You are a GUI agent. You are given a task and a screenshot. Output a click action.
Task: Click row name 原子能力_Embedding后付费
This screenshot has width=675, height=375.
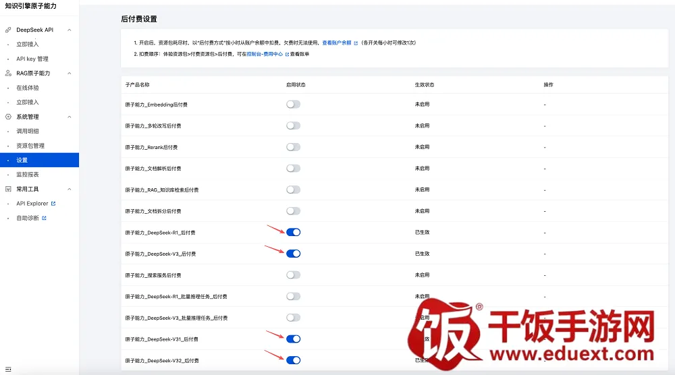click(157, 105)
